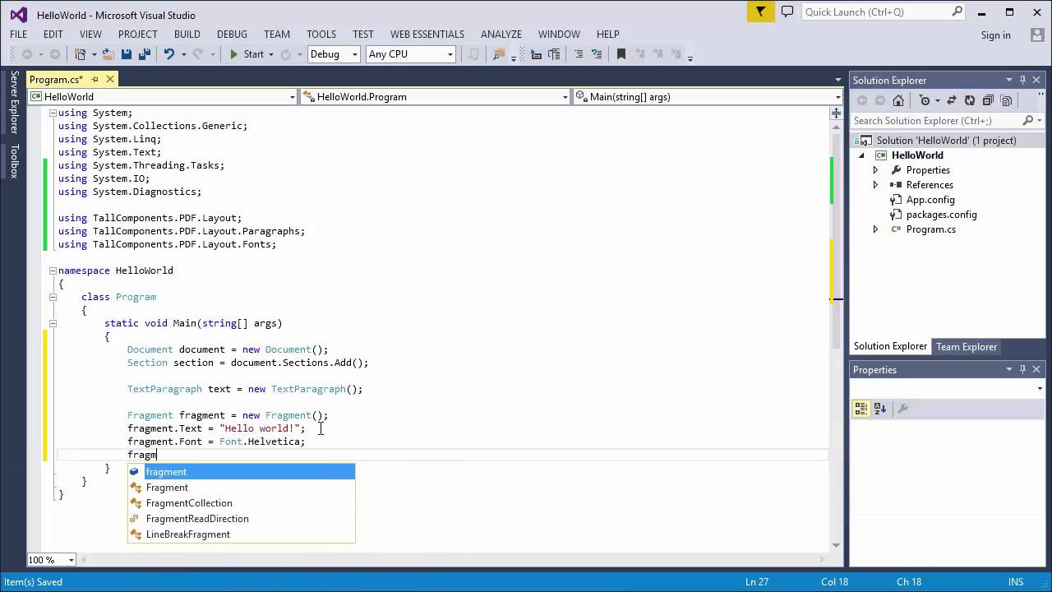Click the Property Pages wrench icon
Image resolution: width=1052 pixels, height=592 pixels.
pos(902,409)
